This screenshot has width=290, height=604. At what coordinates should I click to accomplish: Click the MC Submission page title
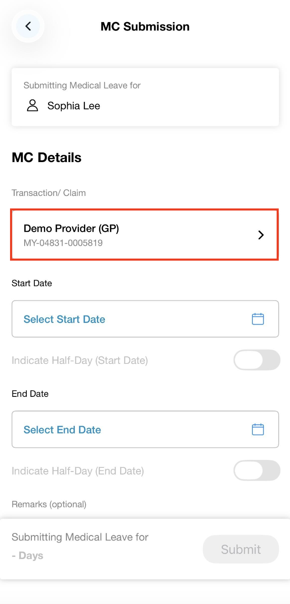145,26
